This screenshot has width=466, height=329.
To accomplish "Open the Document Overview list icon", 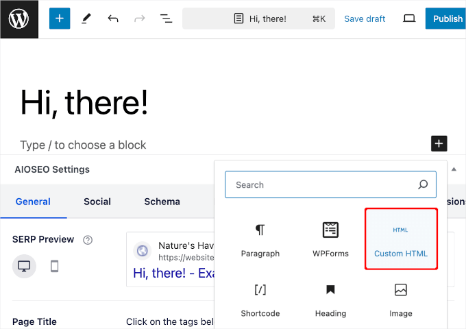I will [166, 19].
